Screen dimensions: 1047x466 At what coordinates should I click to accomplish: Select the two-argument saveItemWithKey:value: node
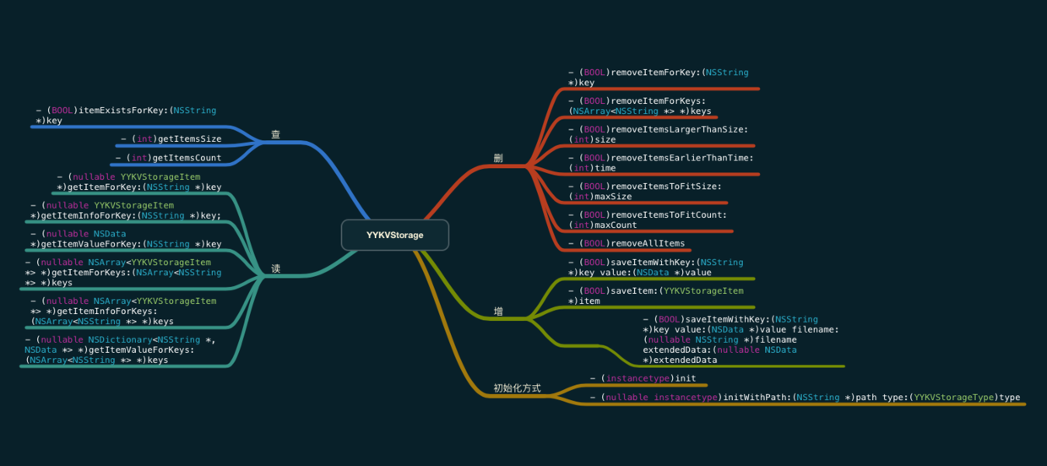click(656, 268)
